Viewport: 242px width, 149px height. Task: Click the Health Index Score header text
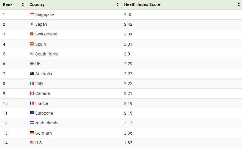[x=142, y=4]
